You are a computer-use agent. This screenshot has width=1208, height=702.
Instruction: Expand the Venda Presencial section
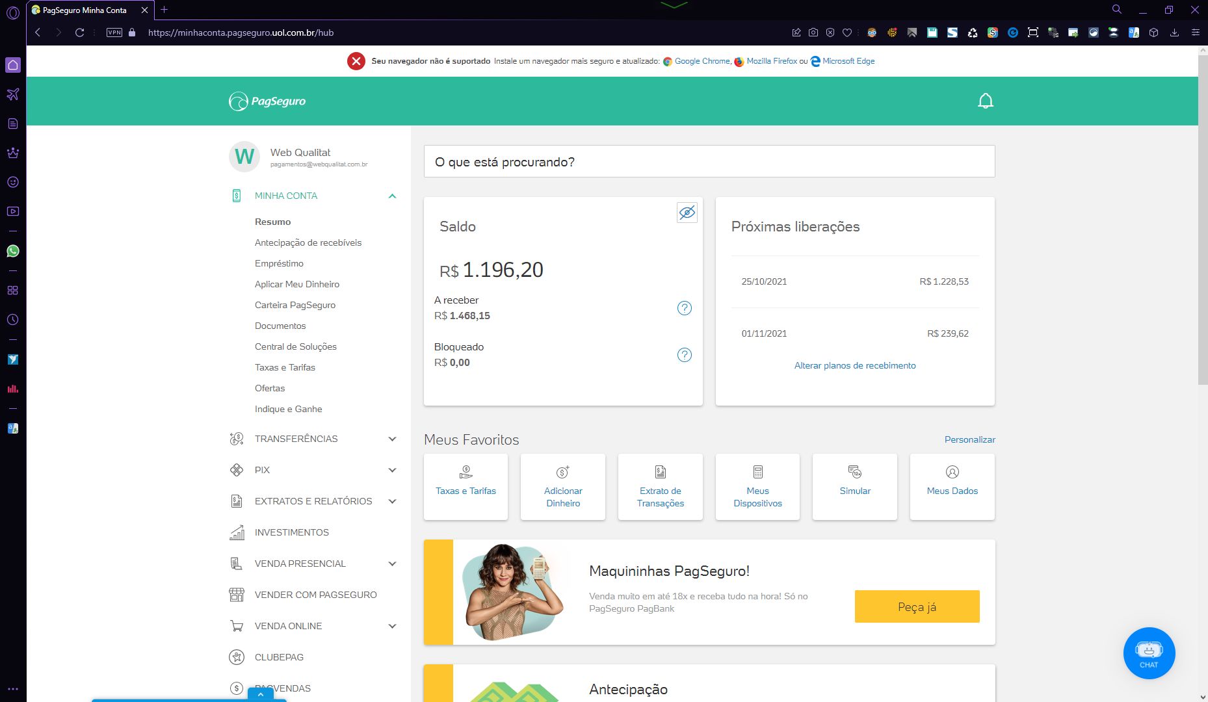click(392, 564)
